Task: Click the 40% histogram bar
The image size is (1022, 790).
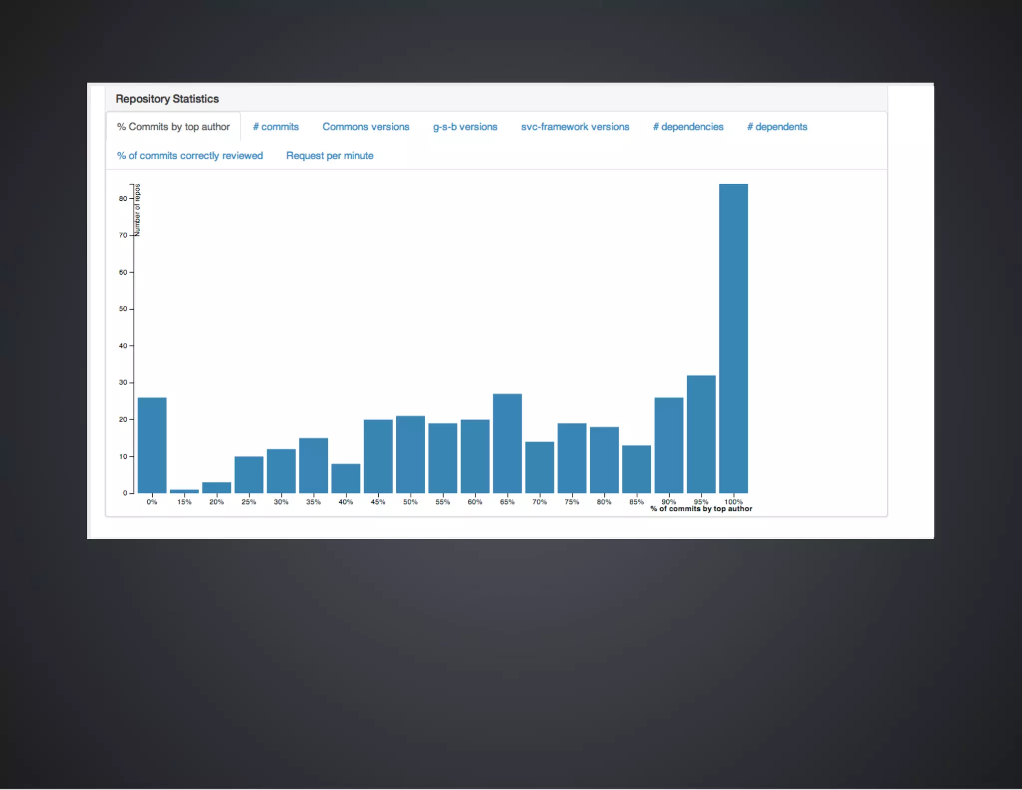Action: click(346, 478)
